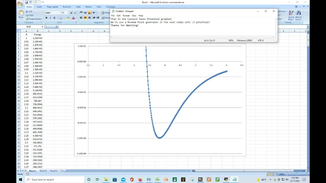The width and height of the screenshot is (326, 183).
Task: Click Zoom In plus button
Action: point(307,174)
